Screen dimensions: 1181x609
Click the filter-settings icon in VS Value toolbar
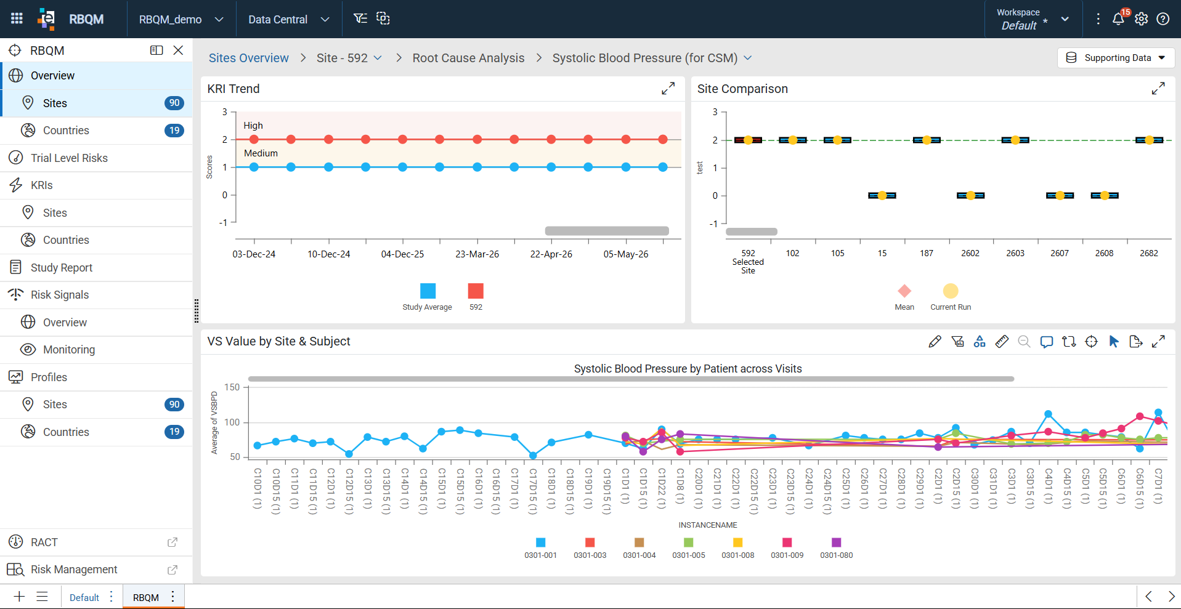click(x=957, y=341)
